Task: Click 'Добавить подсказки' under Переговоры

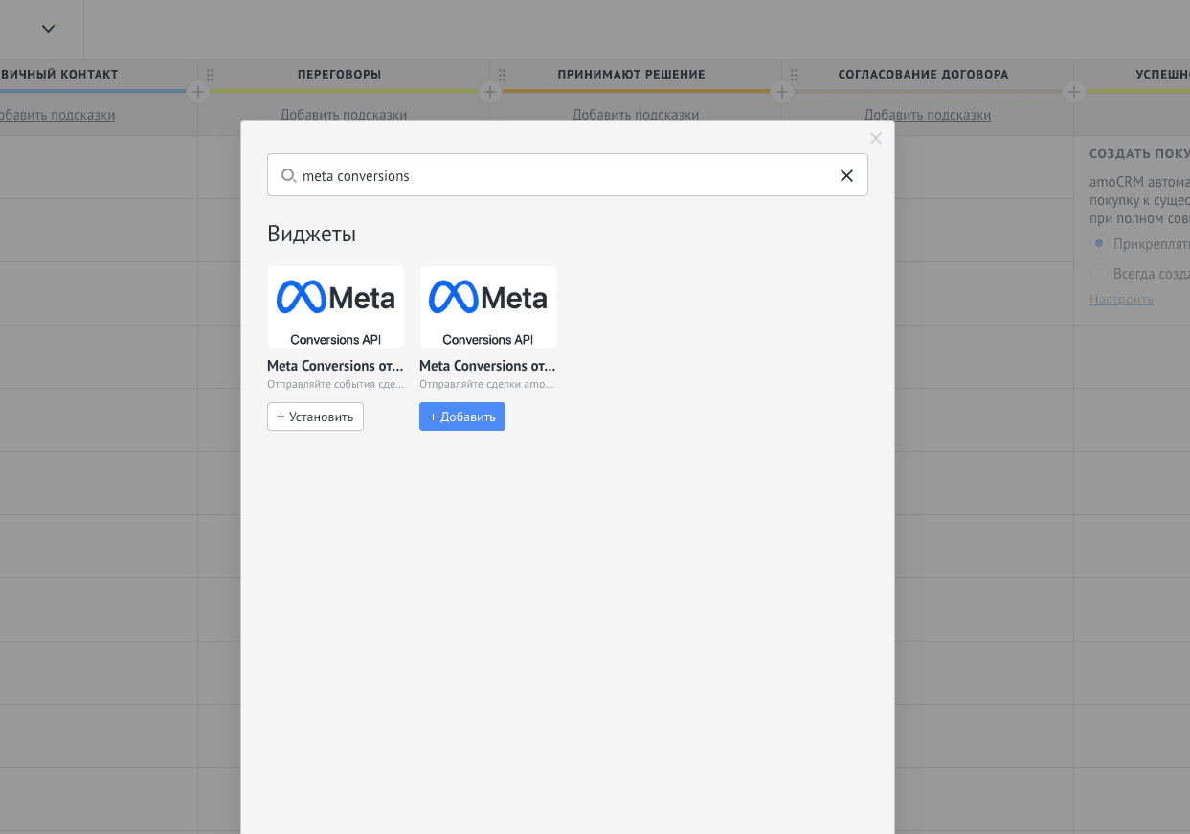Action: point(344,115)
